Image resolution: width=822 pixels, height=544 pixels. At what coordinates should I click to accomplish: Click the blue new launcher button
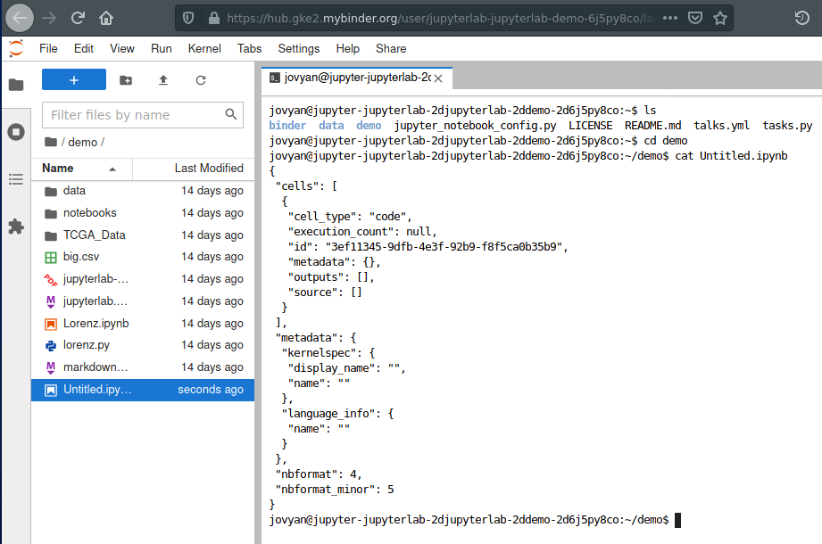click(x=73, y=79)
